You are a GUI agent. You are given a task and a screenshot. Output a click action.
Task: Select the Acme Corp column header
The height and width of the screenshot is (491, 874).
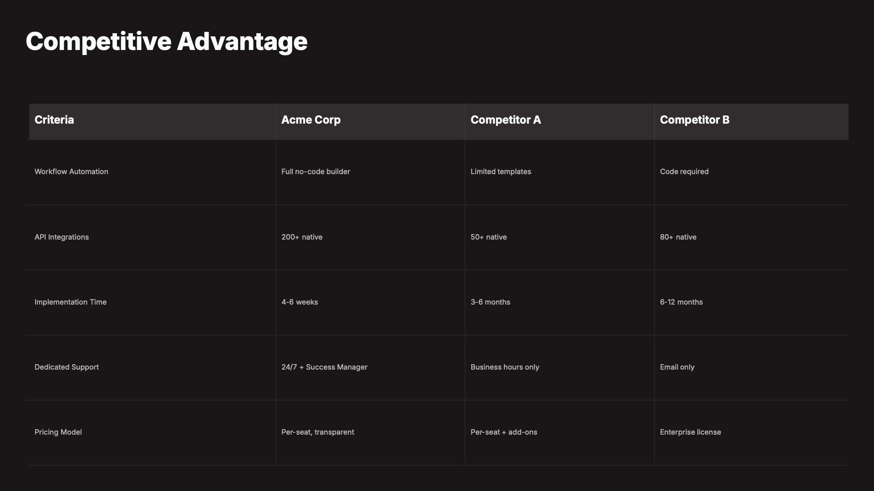click(311, 120)
